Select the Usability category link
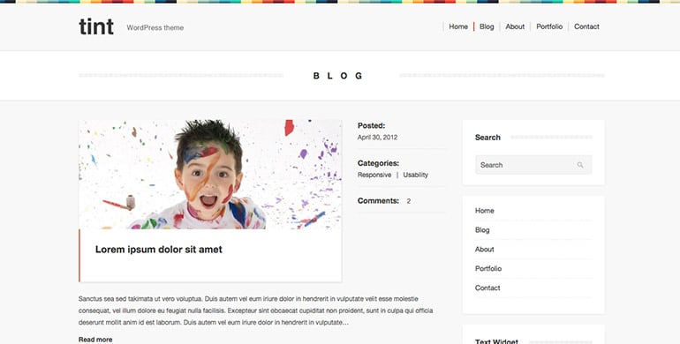 [x=415, y=175]
